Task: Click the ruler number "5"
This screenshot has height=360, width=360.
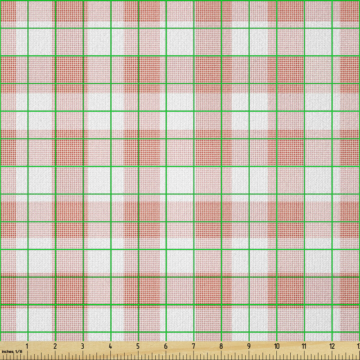Action: click(x=138, y=346)
